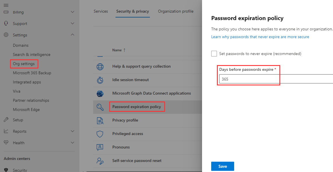
Task: Collapse the Settings section
Action: (x=73, y=35)
